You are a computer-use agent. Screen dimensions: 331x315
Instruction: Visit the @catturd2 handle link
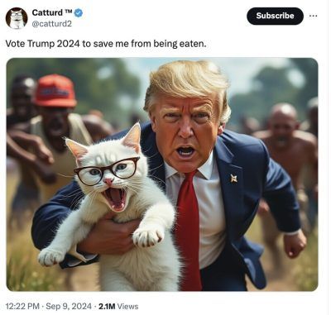tap(52, 24)
